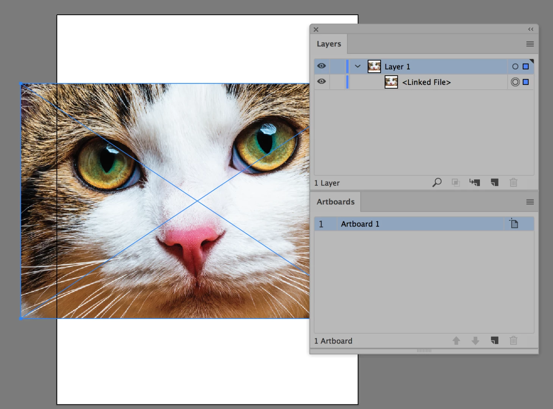This screenshot has height=409, width=553.
Task: Collapse panel with double-arrow icon
Action: [531, 29]
